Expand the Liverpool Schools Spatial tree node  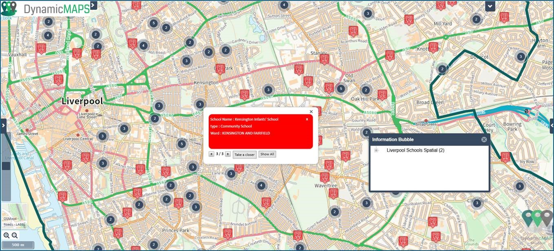coord(376,150)
